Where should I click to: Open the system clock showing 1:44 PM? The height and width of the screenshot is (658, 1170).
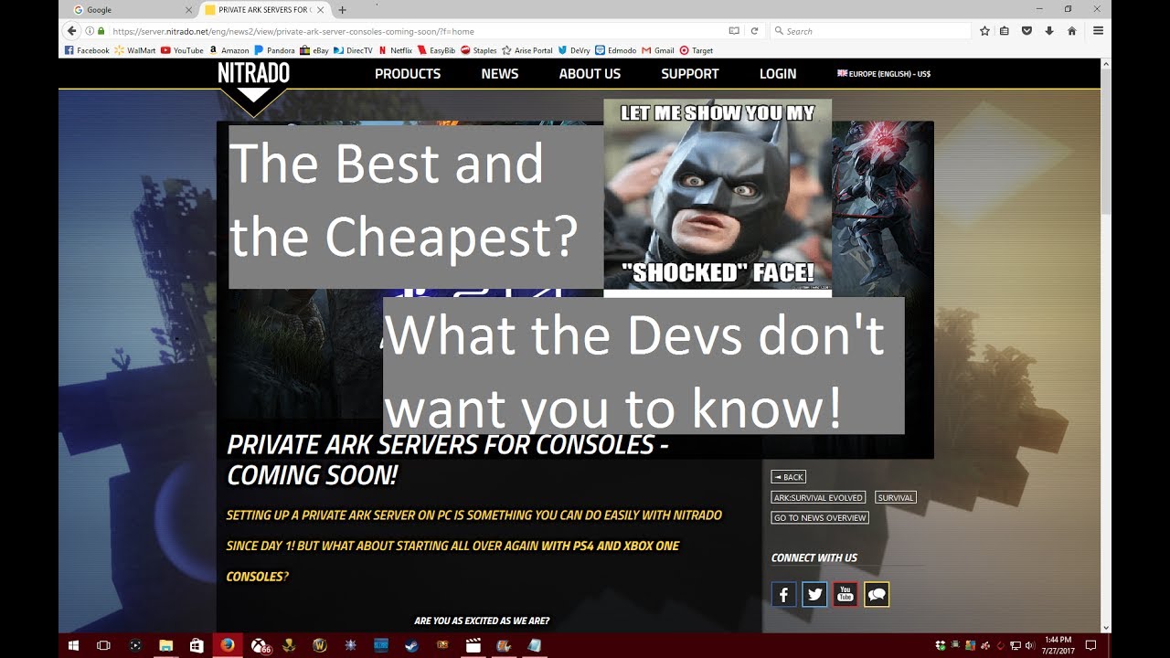[x=1057, y=645]
